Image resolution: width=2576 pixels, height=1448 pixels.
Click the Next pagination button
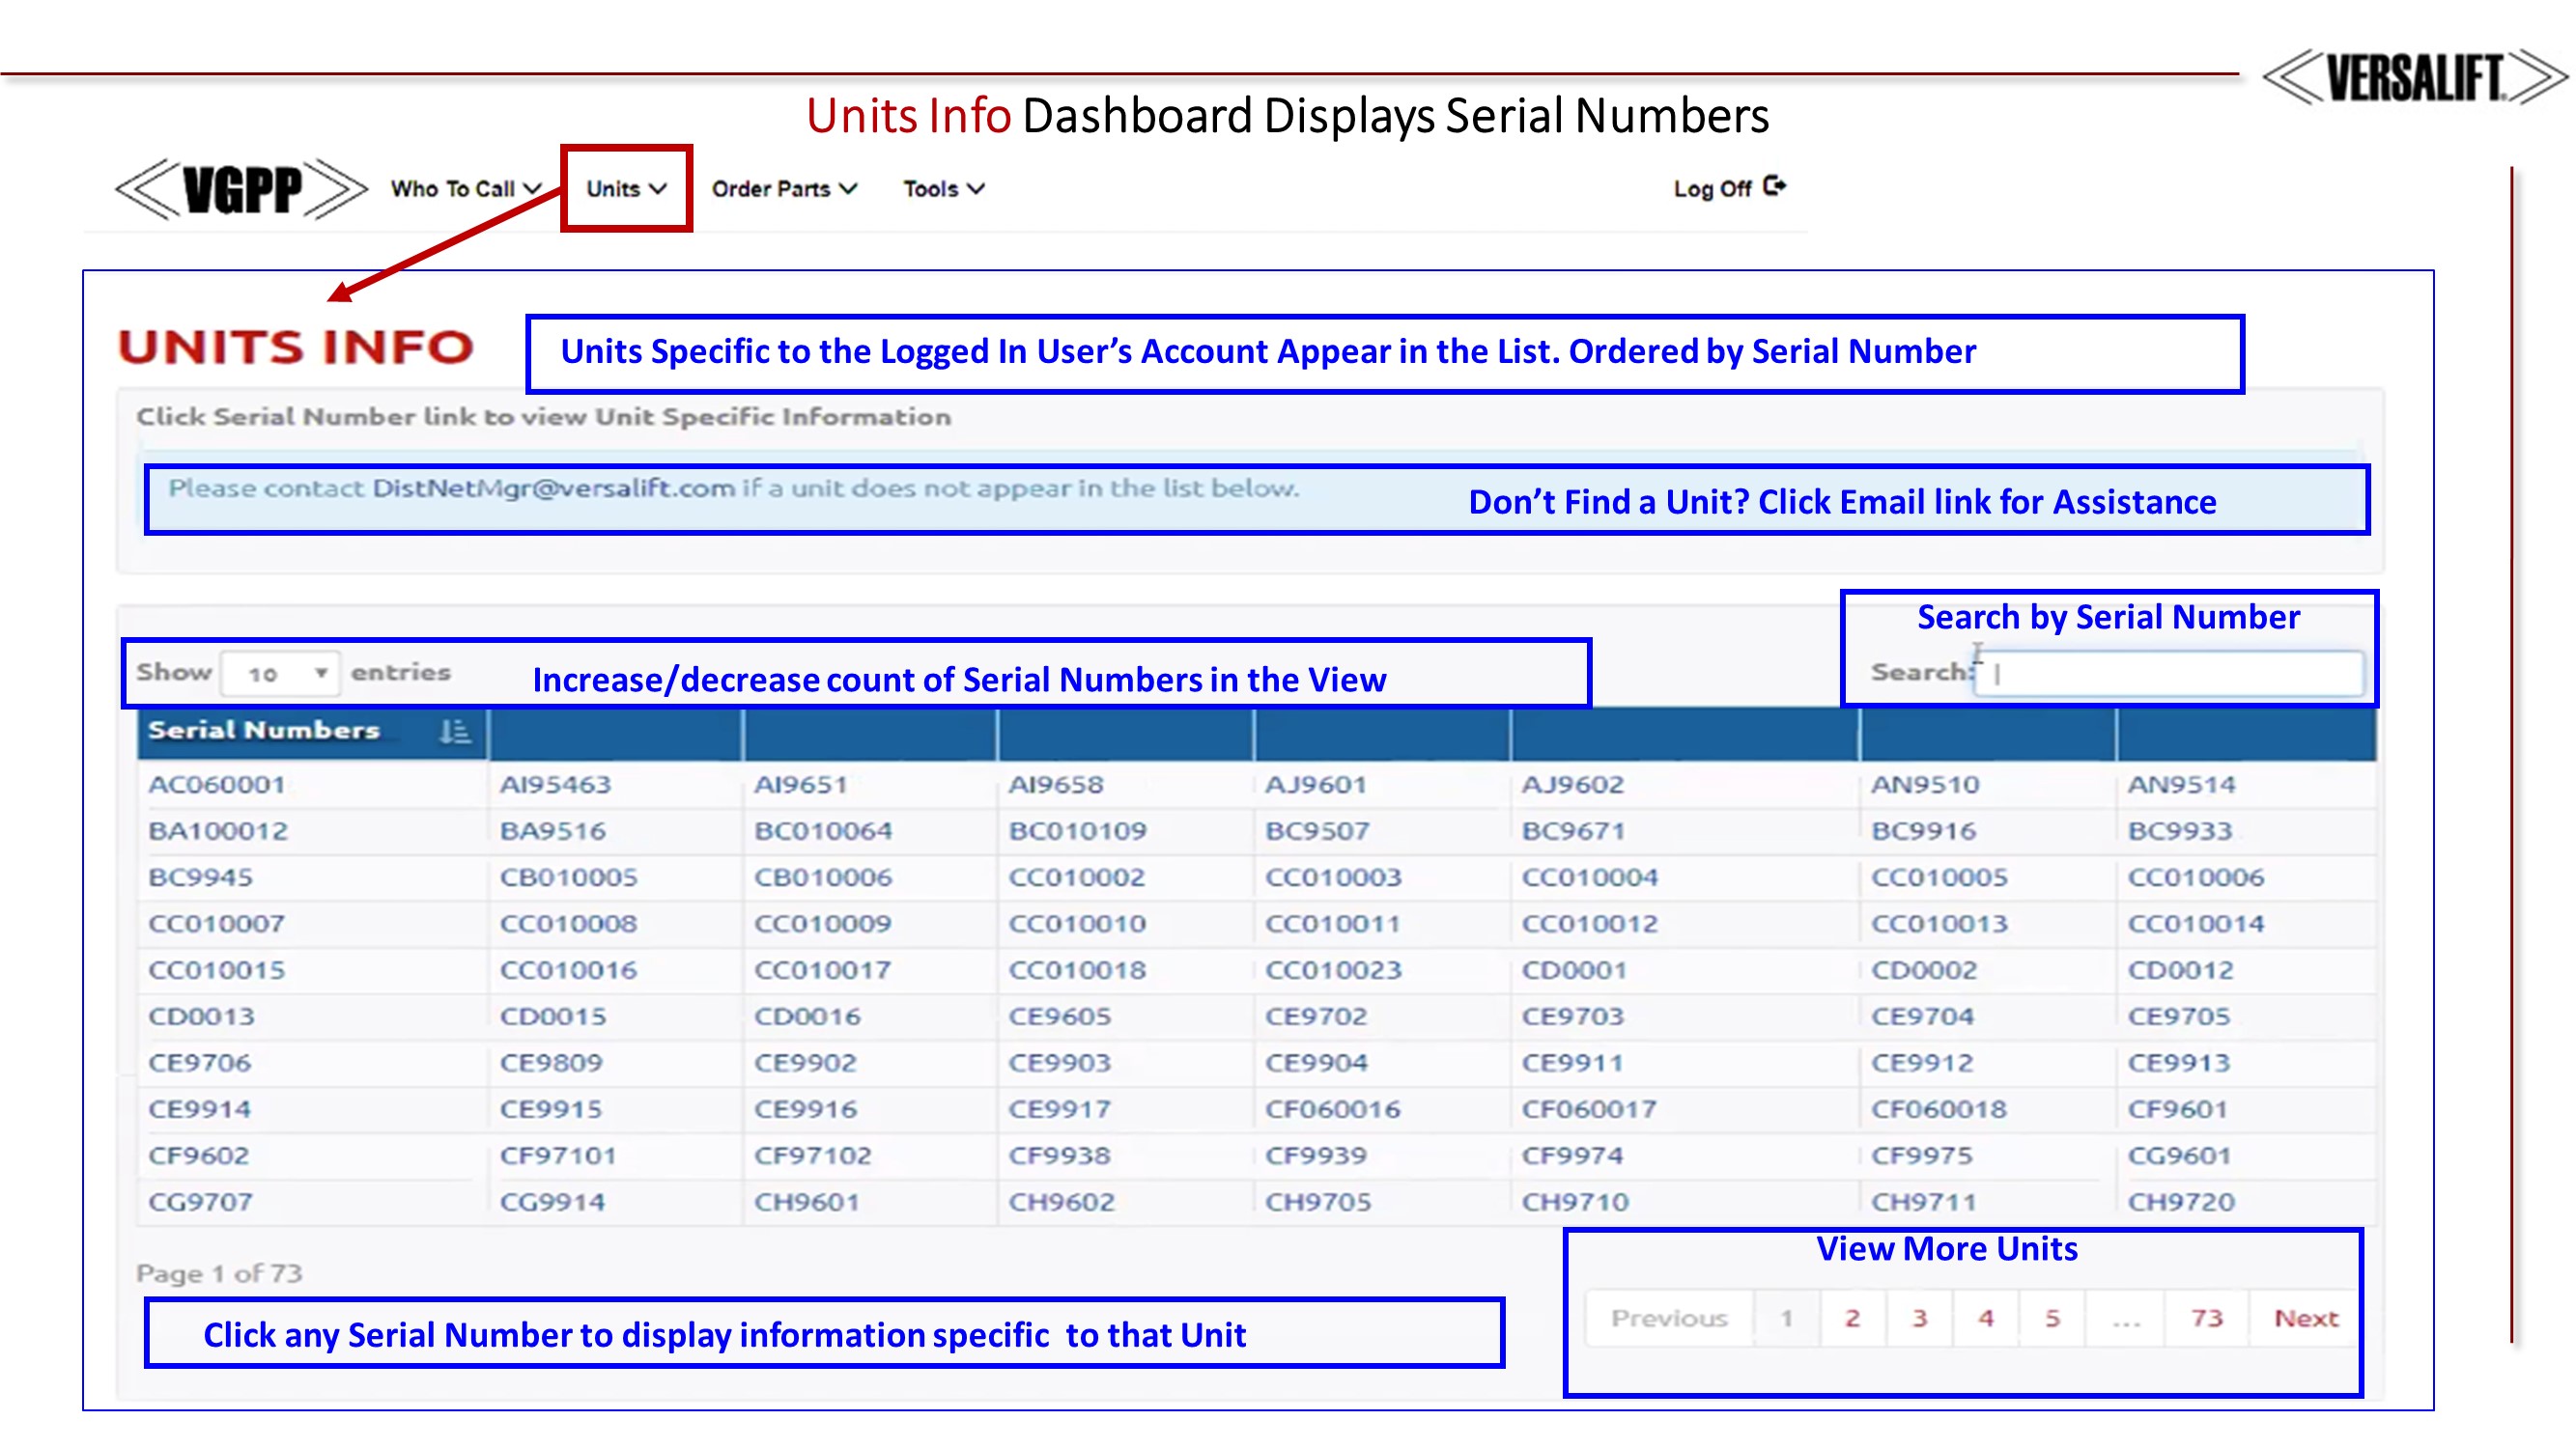tap(2305, 1319)
